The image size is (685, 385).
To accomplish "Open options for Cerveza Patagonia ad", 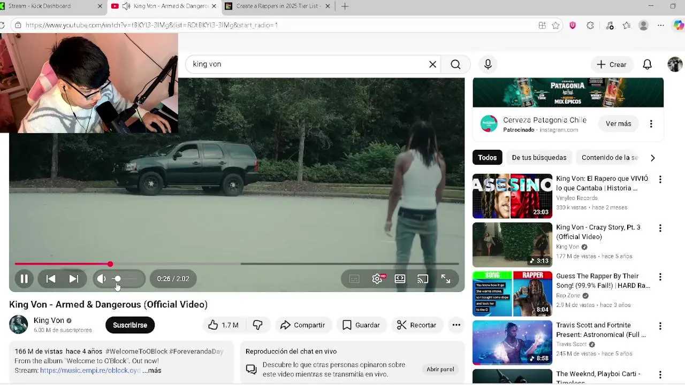I will (651, 124).
